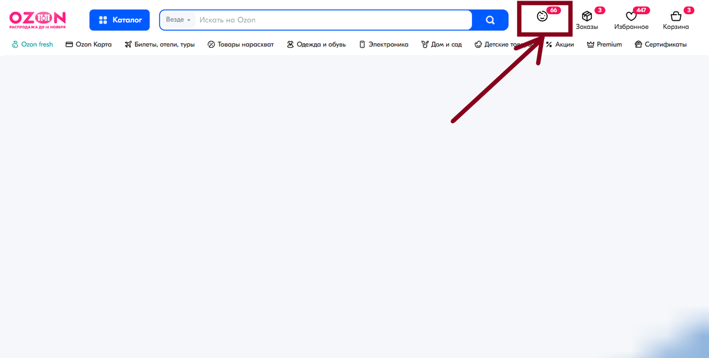Click the magnifier search button
Viewport: 709px width, 358px height.
click(x=490, y=20)
